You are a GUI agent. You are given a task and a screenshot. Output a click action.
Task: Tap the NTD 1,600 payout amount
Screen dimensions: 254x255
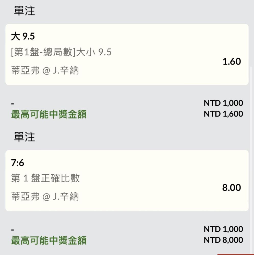click(223, 114)
